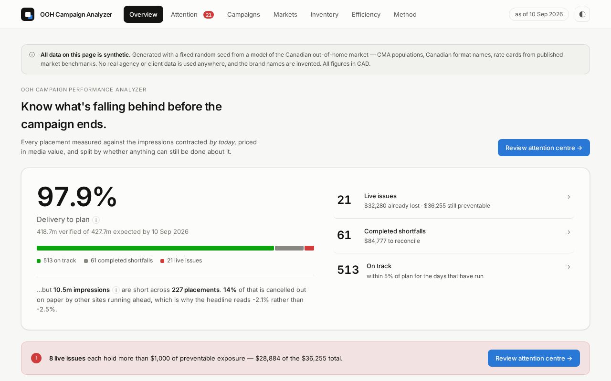Image resolution: width=611 pixels, height=381 pixels.
Task: Click the red '21 live issues' legend swatch
Action: [x=162, y=261]
